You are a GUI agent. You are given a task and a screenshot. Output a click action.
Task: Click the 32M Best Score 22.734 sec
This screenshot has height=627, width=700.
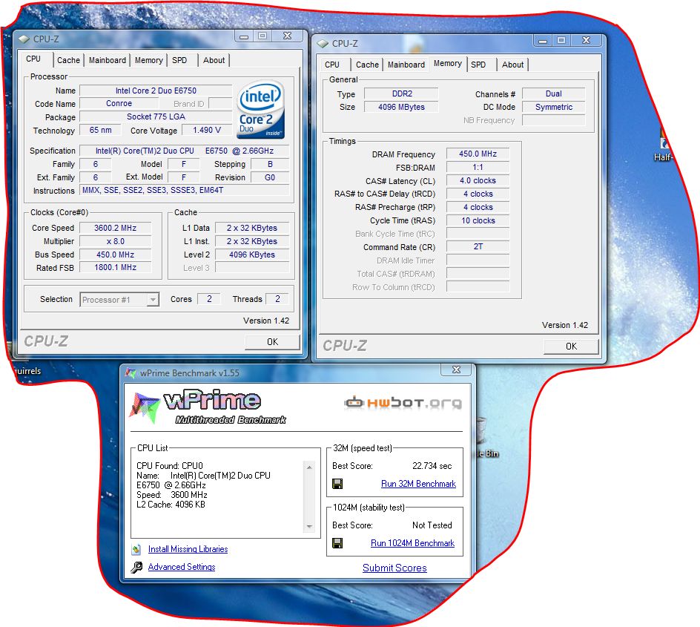[432, 466]
